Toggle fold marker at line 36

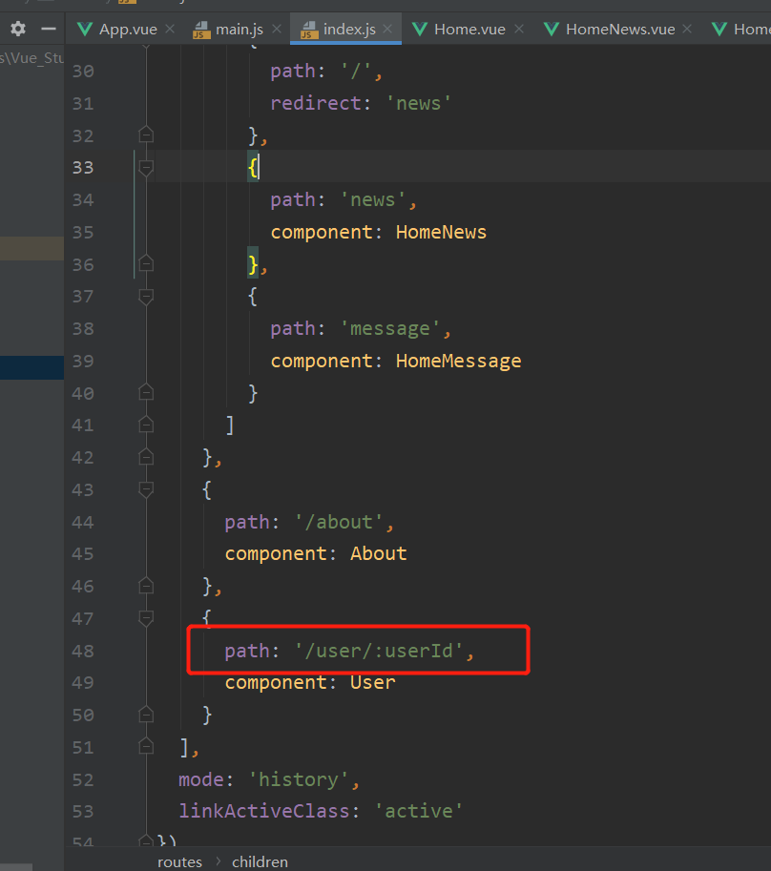[x=146, y=264]
